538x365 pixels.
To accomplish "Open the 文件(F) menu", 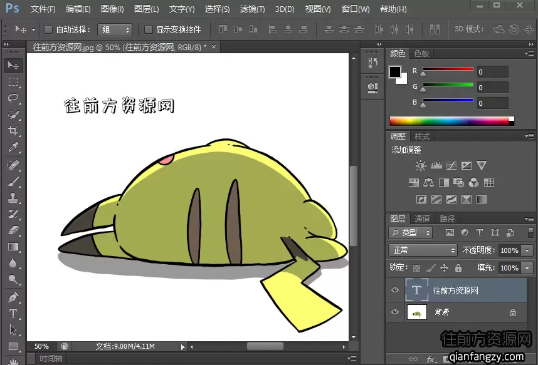I will click(43, 9).
